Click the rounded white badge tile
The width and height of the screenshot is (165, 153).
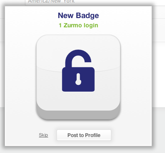pyautogui.click(x=78, y=77)
